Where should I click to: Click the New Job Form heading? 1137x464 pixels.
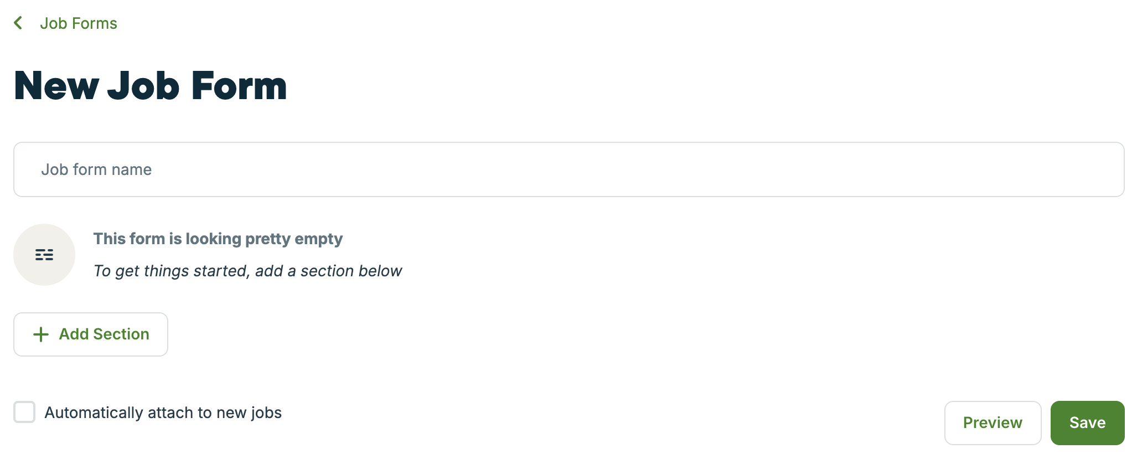(150, 86)
